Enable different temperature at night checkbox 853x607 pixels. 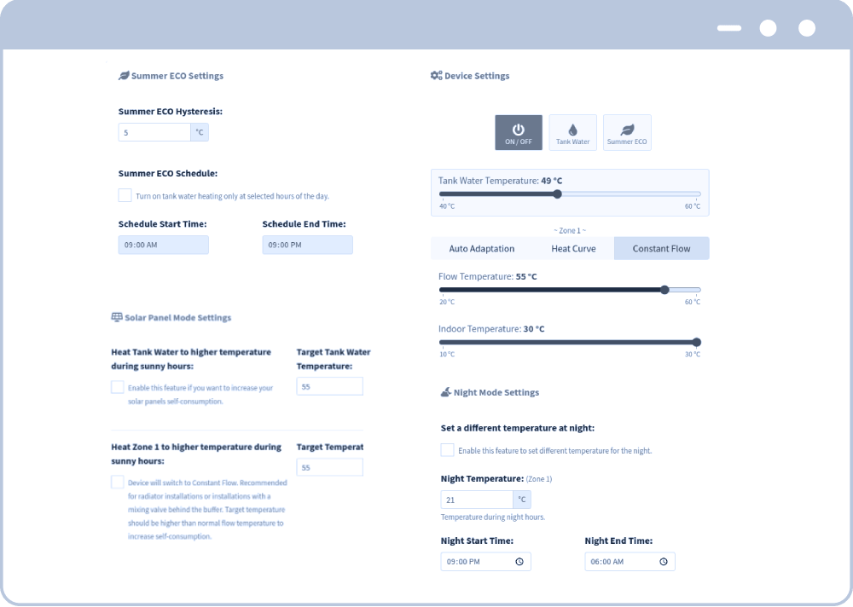[x=447, y=450]
